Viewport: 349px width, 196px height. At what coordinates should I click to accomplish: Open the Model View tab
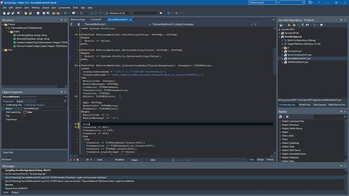(305, 105)
